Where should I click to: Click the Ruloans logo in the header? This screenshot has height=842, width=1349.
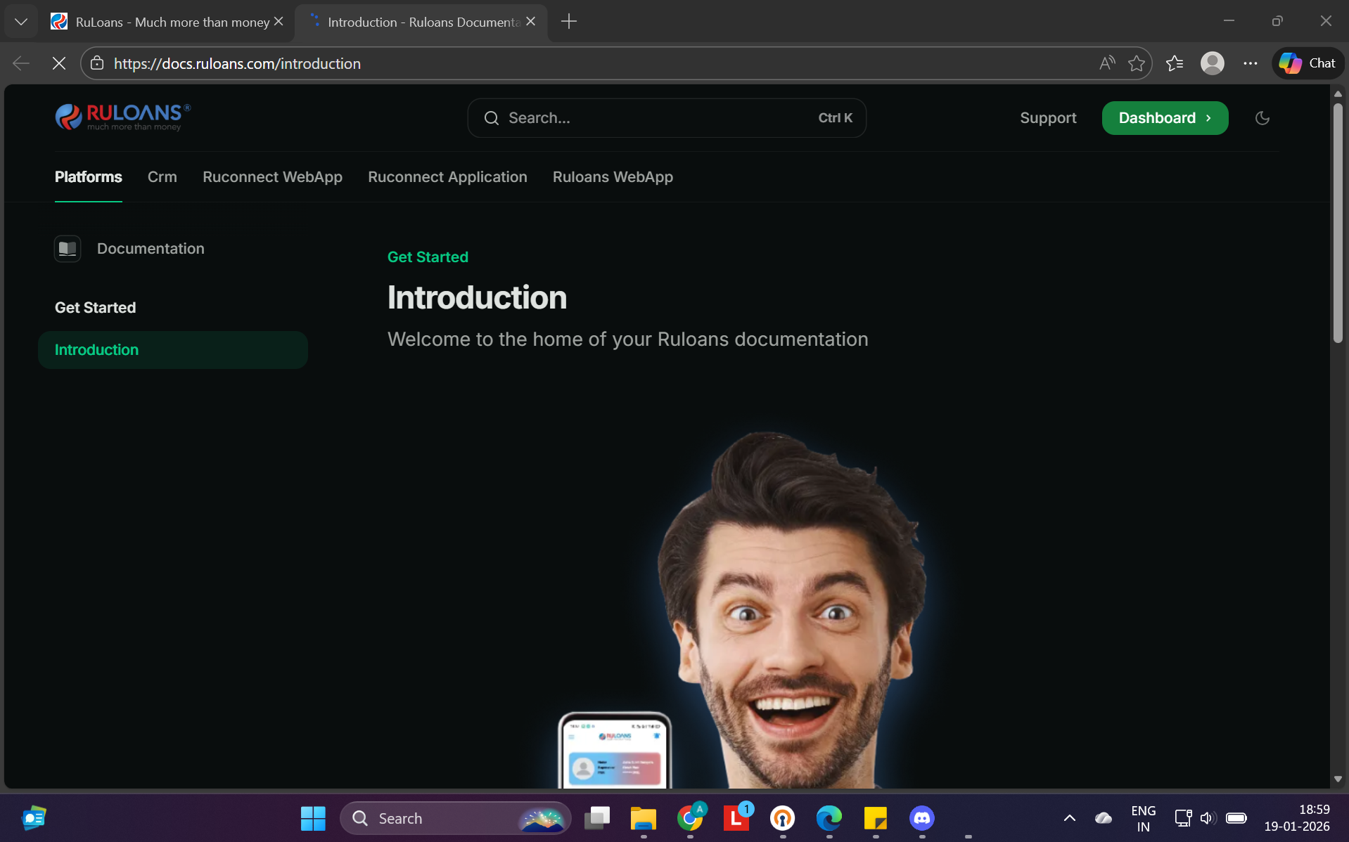coord(122,117)
